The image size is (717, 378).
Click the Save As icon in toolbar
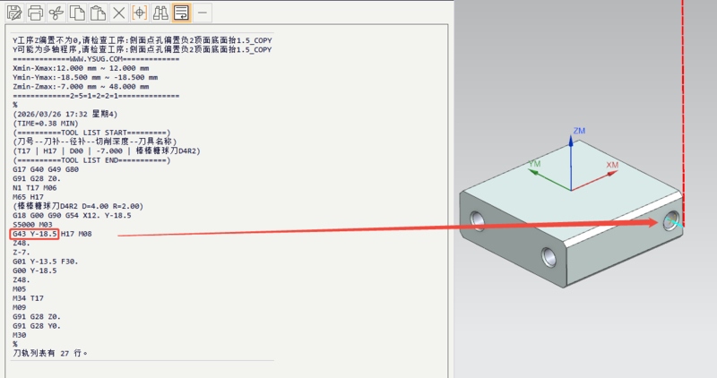click(14, 13)
